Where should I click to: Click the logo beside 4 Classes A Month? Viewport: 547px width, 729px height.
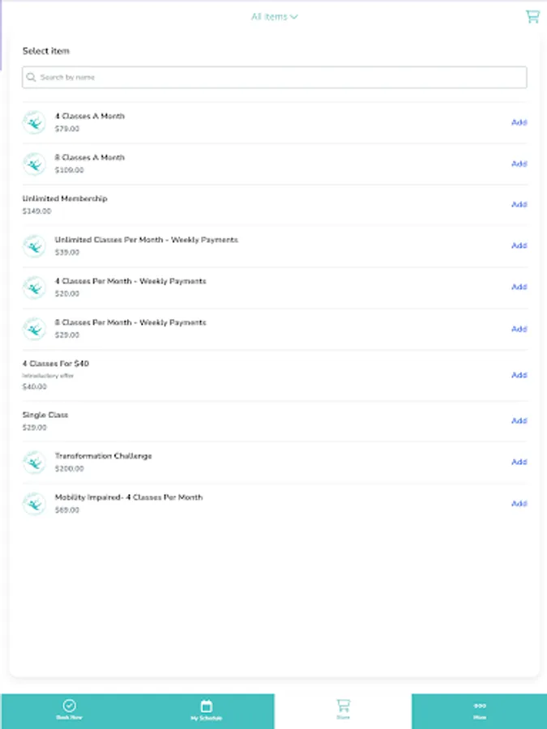coord(33,122)
